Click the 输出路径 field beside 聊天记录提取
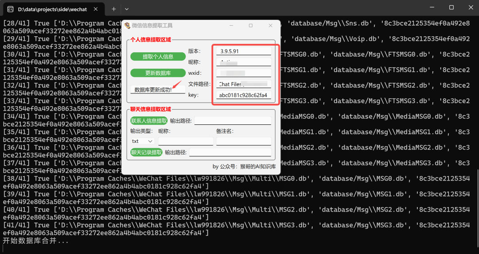 click(230, 152)
